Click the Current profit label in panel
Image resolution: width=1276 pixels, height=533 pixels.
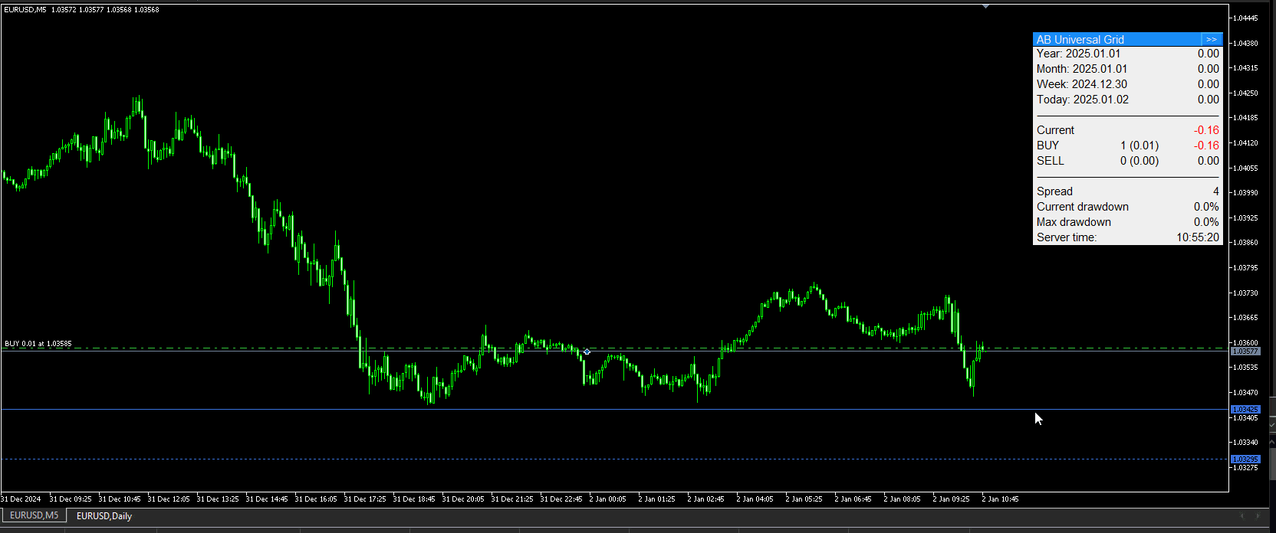coord(1055,130)
